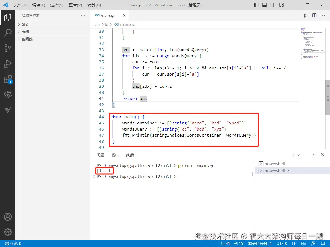Open the Manage gear icon
330x247 pixels.
coord(7,232)
